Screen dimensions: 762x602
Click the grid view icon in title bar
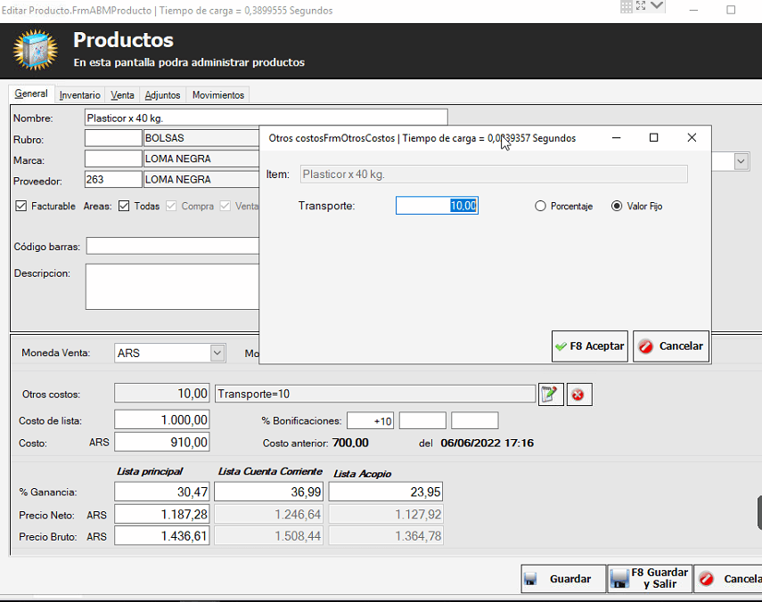(x=627, y=6)
